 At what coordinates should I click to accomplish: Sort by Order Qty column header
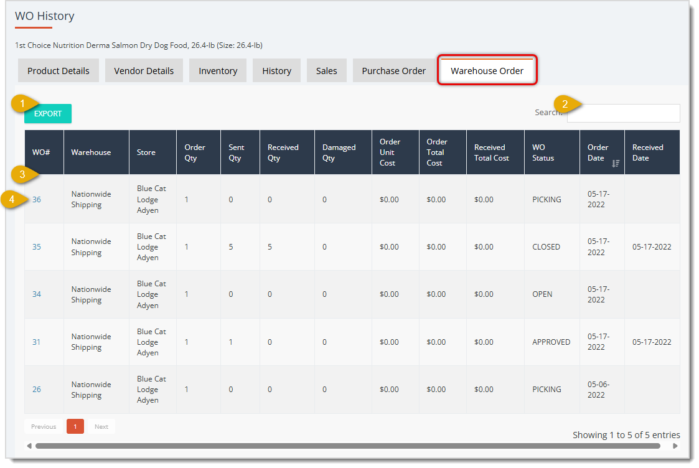[x=199, y=152]
